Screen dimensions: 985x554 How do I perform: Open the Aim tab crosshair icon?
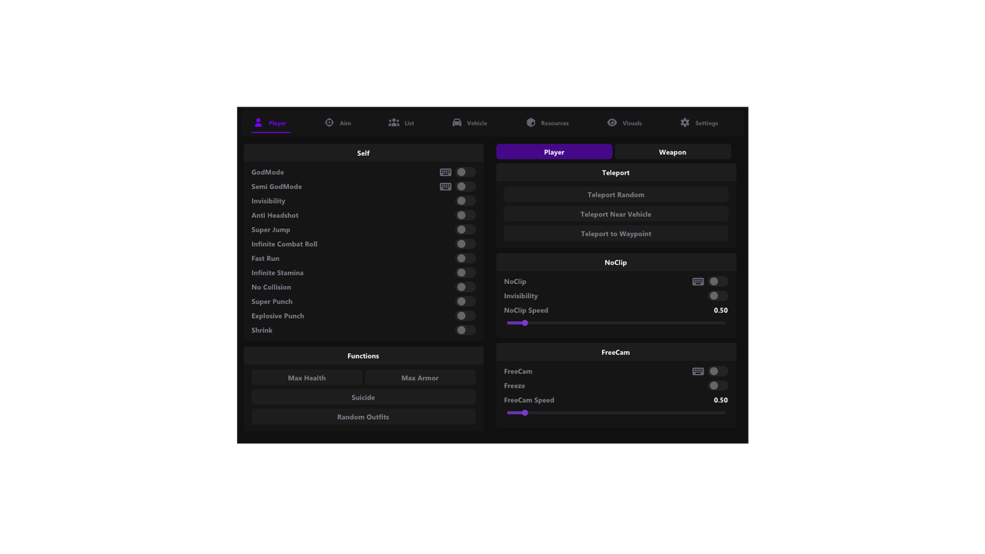[x=329, y=123]
